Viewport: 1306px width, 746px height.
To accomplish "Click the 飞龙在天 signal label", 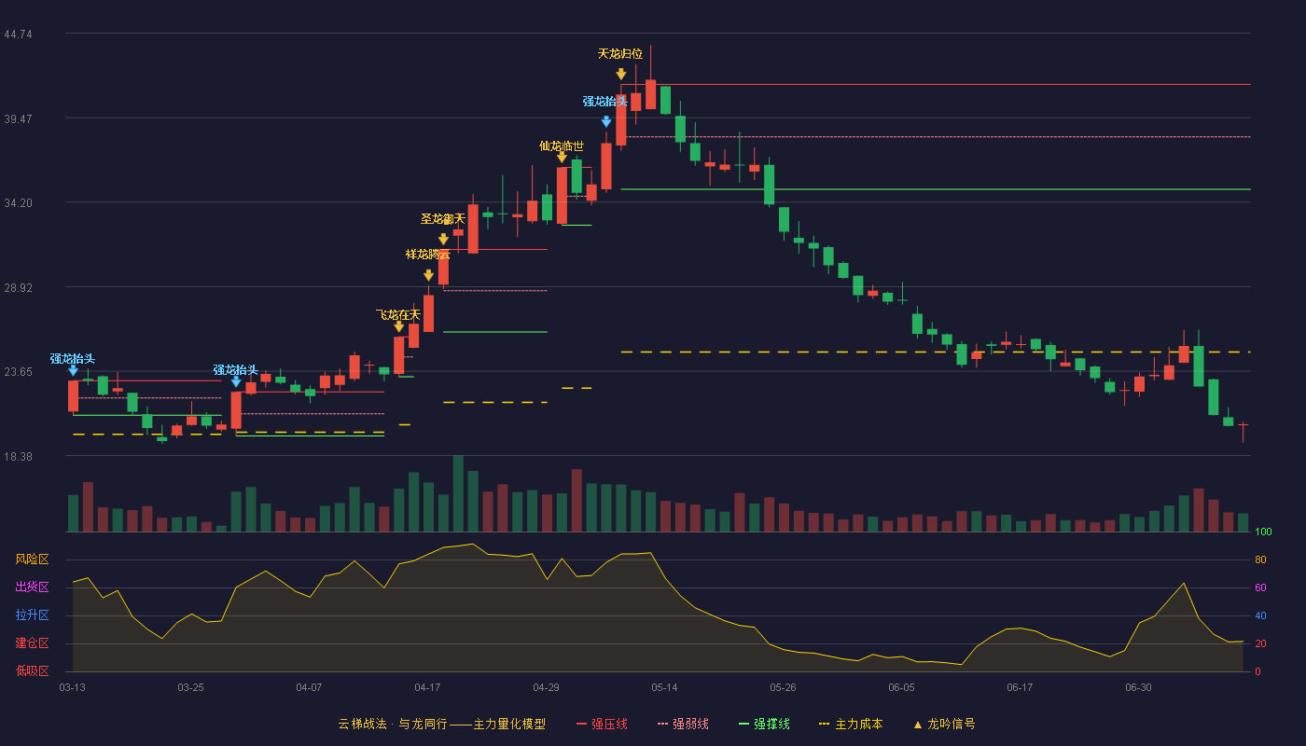I will [398, 315].
